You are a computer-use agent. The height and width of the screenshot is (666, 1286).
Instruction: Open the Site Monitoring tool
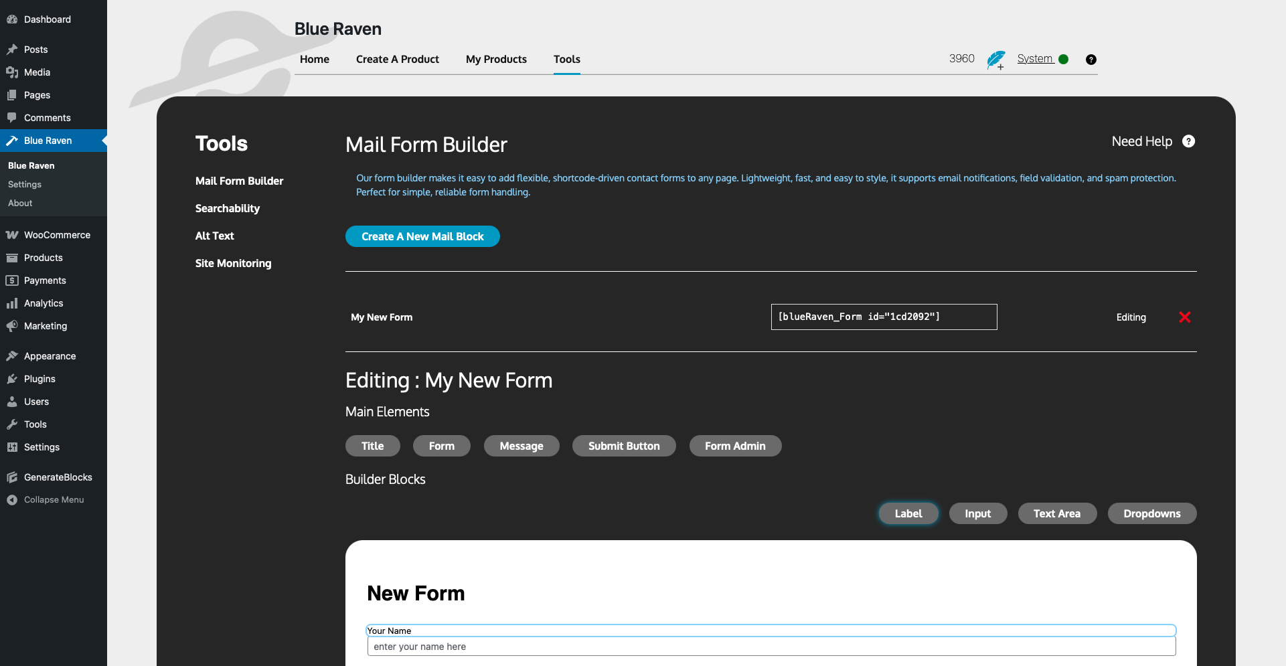[233, 263]
